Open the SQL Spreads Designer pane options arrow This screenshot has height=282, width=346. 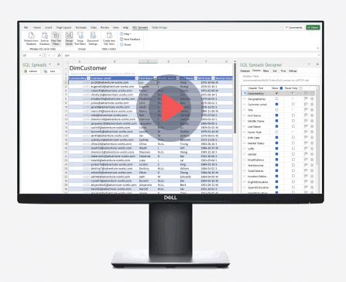(x=309, y=64)
